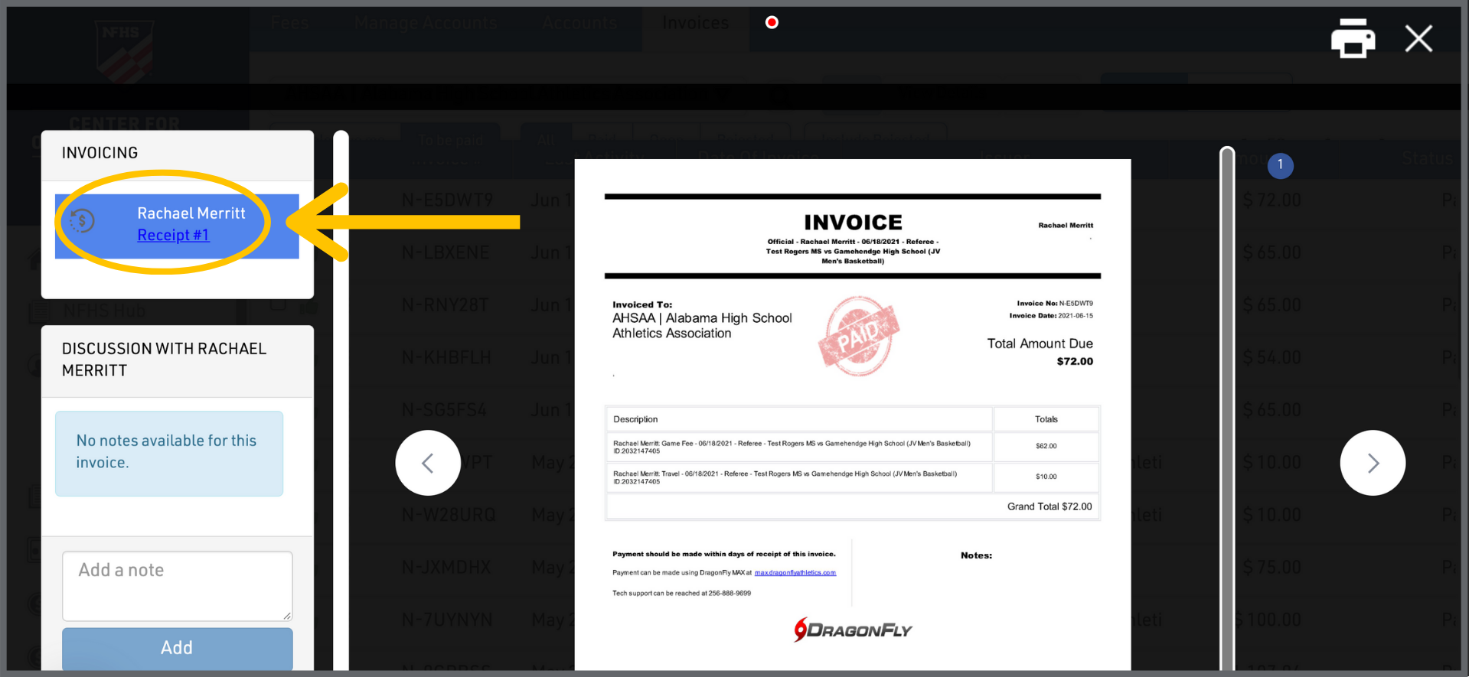Open the max.dragonflyathletics.com link
This screenshot has width=1469, height=677.
(795, 573)
